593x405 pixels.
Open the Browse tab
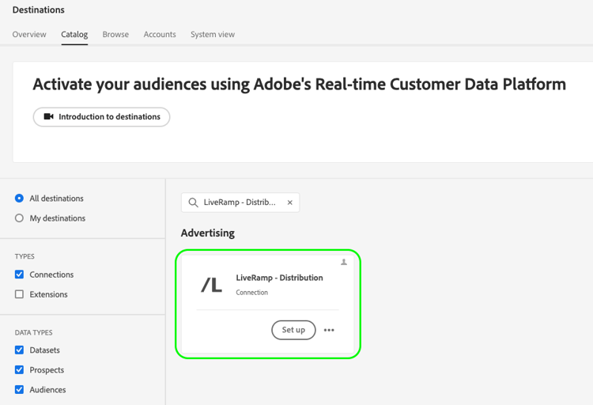[115, 35]
